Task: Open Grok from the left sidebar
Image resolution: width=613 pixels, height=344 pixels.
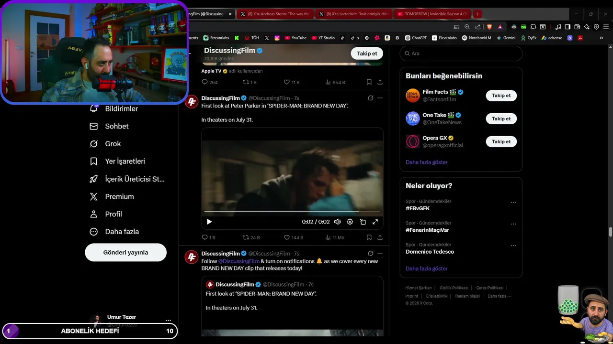Action: coord(105,144)
